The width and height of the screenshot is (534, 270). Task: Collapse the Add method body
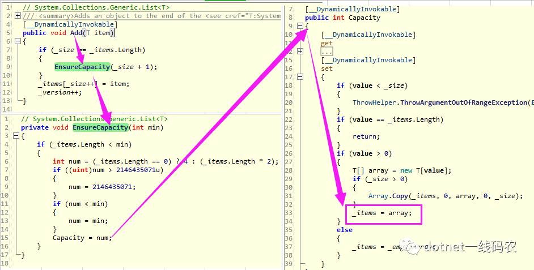coord(18,41)
